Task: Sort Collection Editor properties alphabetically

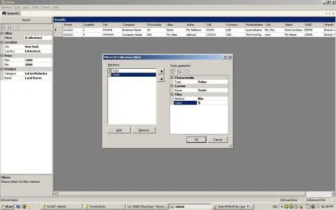Action: click(180, 71)
